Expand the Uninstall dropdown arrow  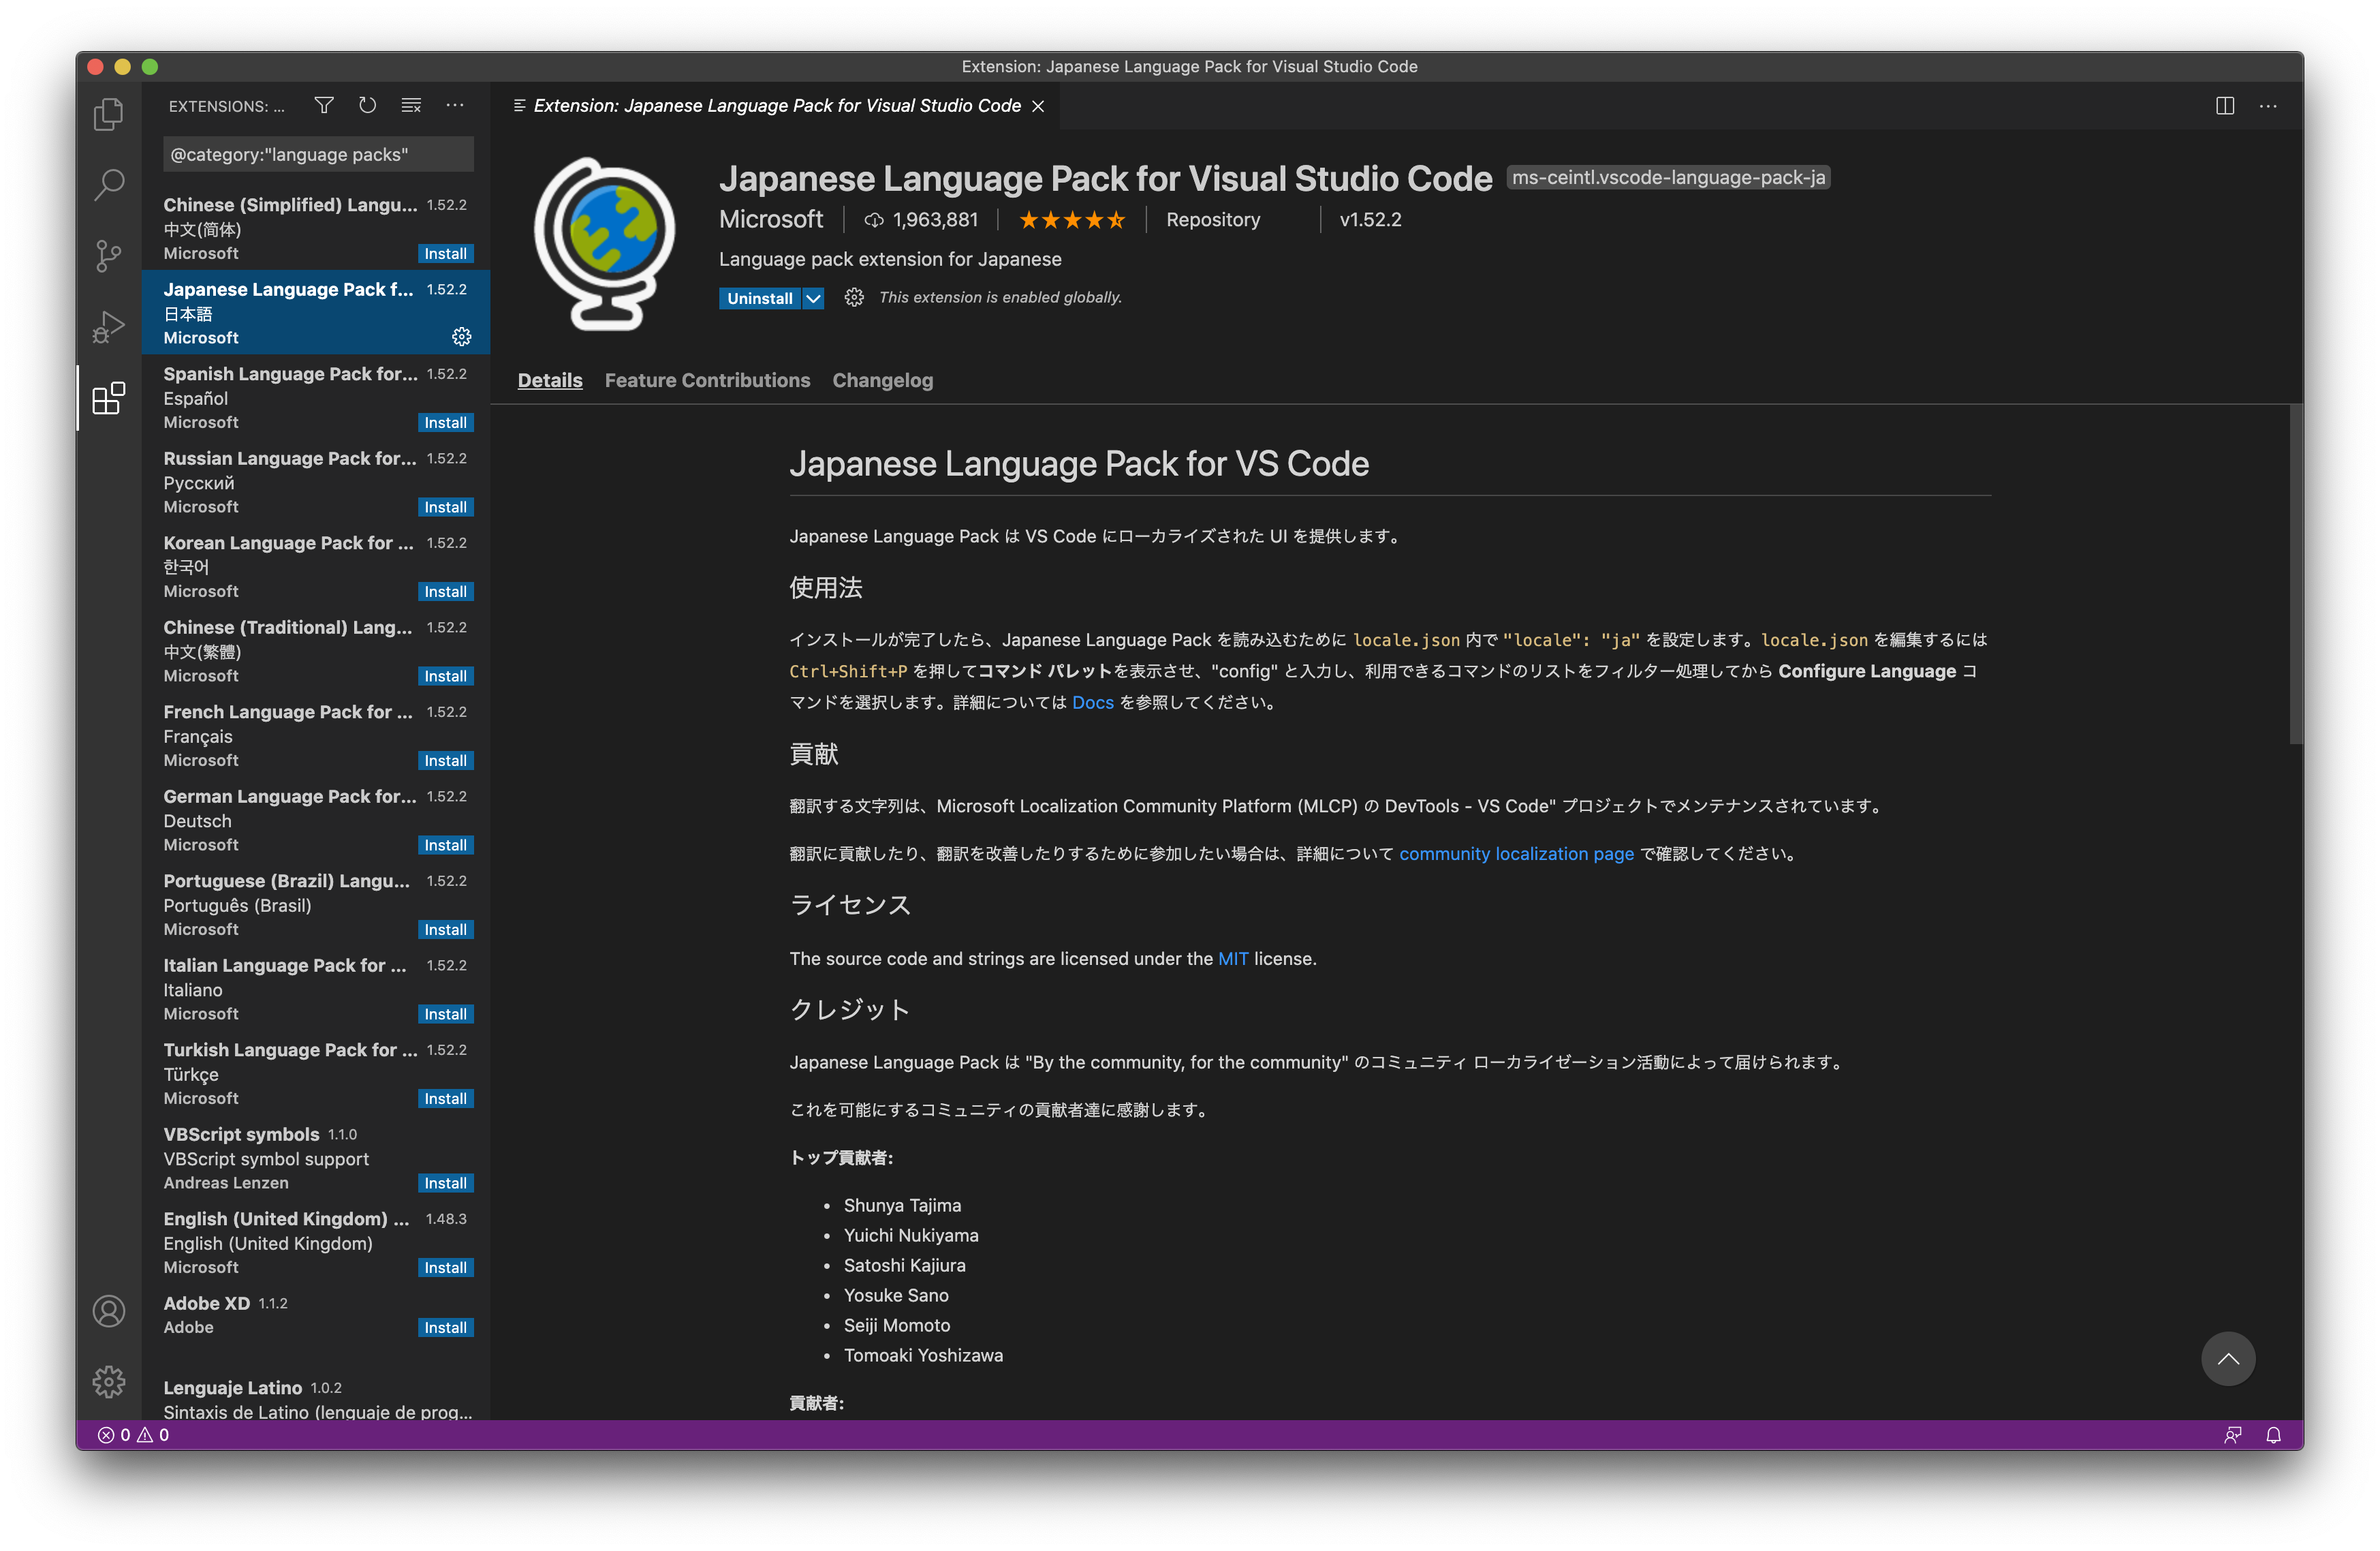(813, 298)
